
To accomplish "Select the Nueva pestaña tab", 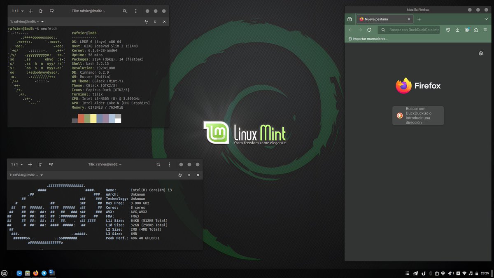I will pos(384,19).
